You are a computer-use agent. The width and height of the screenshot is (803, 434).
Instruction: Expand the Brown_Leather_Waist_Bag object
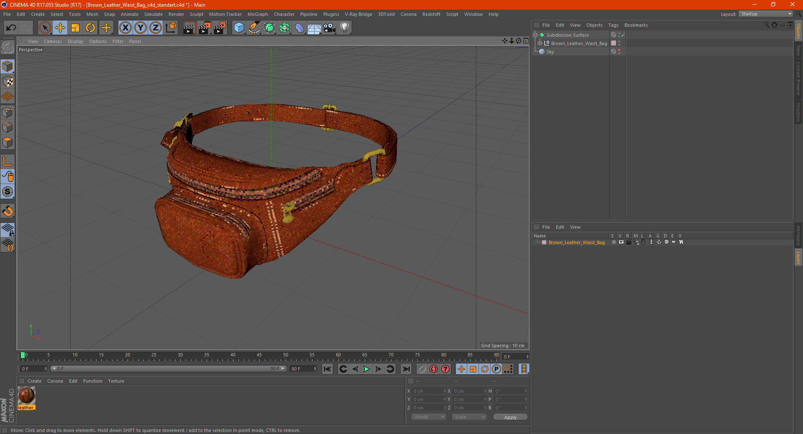pyautogui.click(x=540, y=43)
